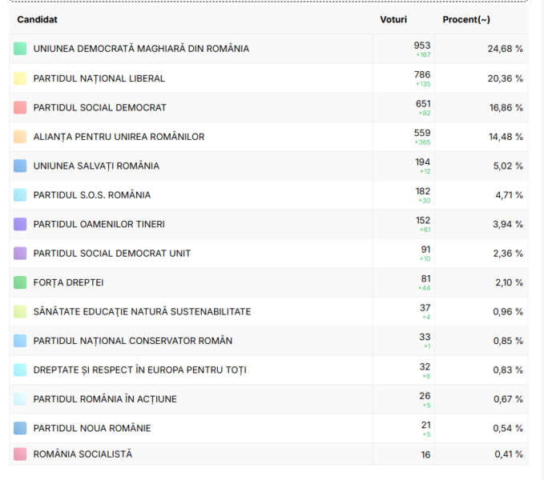Open Partidul România în Acțiune entry
Image resolution: width=544 pixels, height=480 pixels.
point(105,399)
